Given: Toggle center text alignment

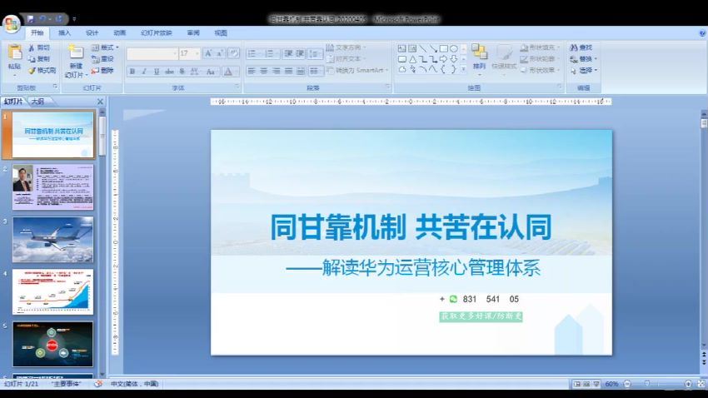Looking at the screenshot, I should point(264,71).
